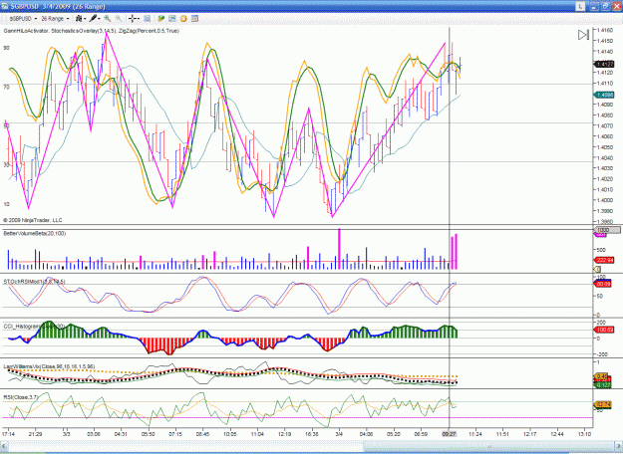Click the horizontal scrollbar at chart bottom
The width and height of the screenshot is (623, 454).
[x=311, y=447]
